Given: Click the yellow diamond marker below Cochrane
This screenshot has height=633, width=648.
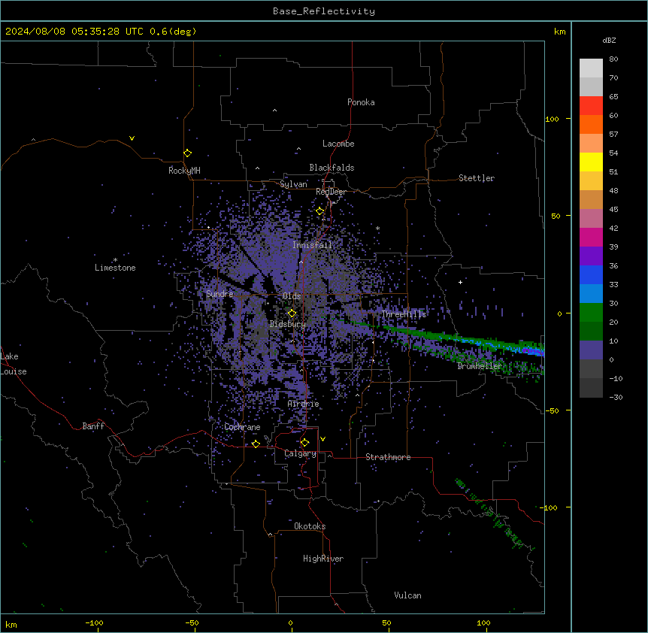Looking at the screenshot, I should 256,444.
